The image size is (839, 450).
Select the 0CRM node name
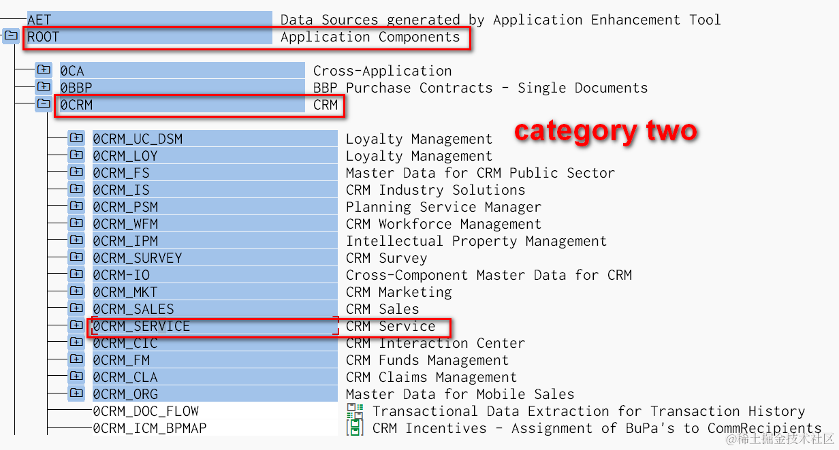tap(76, 105)
